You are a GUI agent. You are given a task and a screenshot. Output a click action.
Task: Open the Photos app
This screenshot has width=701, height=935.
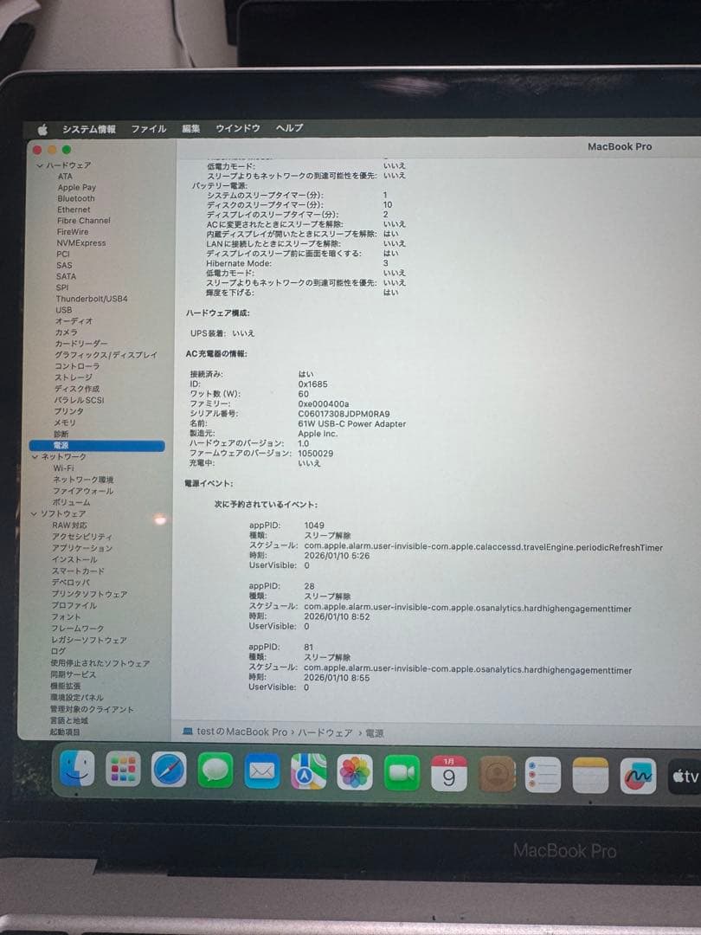(353, 770)
